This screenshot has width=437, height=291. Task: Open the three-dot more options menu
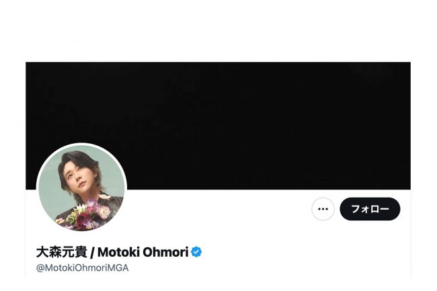(323, 209)
